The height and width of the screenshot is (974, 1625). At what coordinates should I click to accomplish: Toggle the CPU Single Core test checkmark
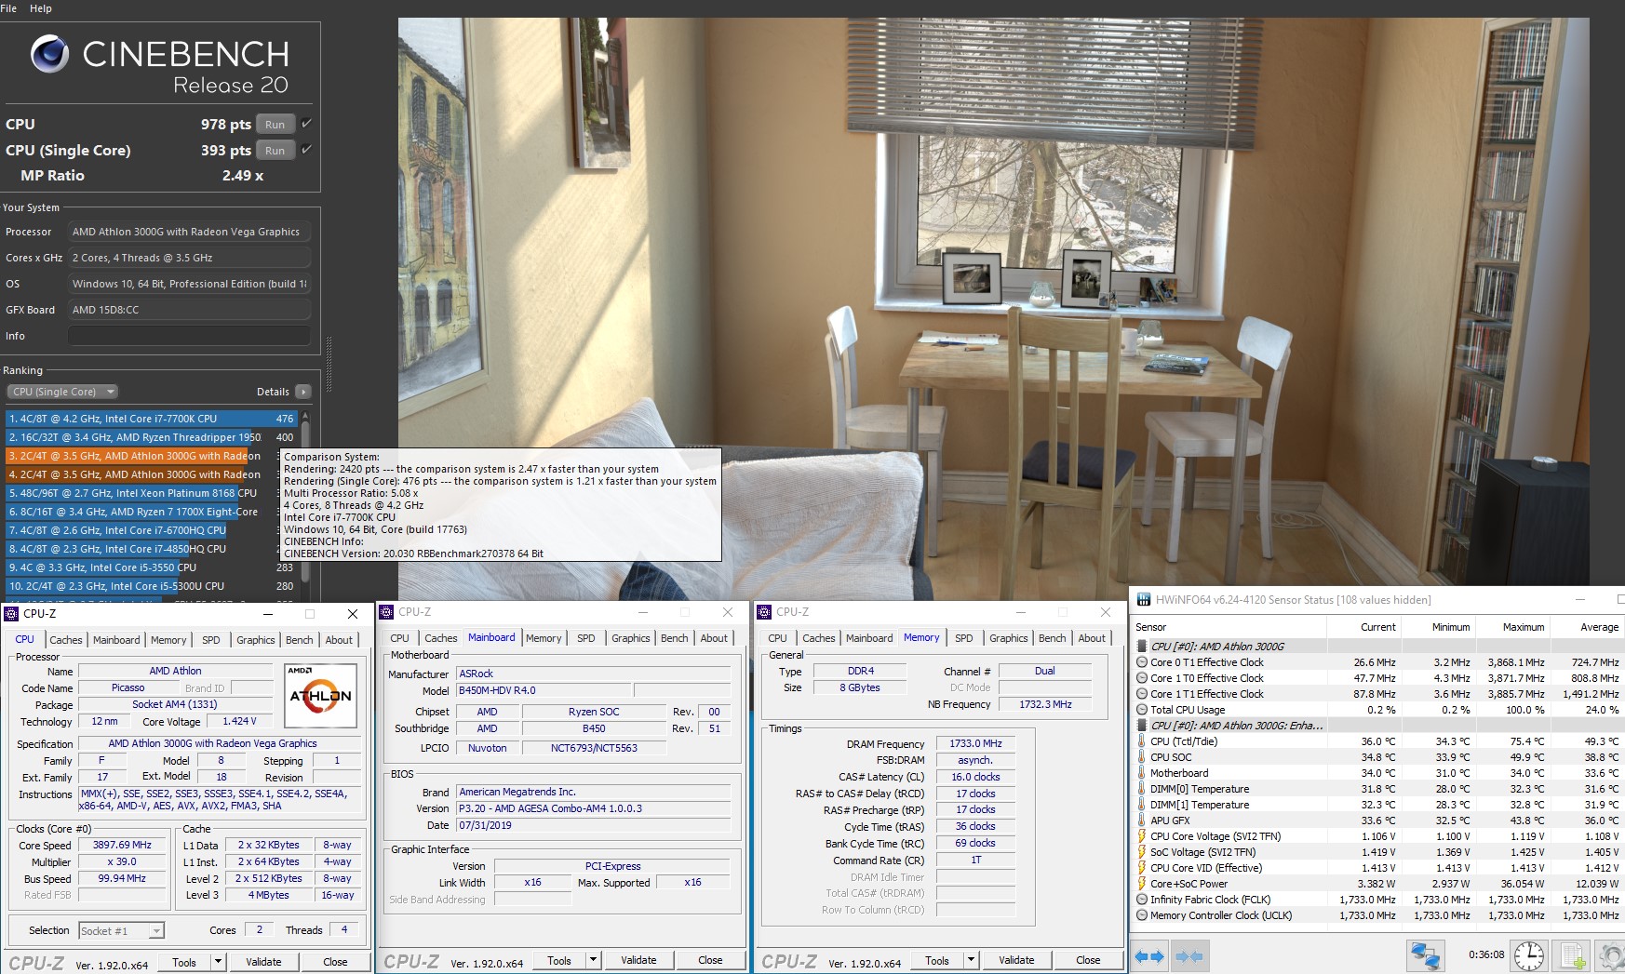[306, 150]
